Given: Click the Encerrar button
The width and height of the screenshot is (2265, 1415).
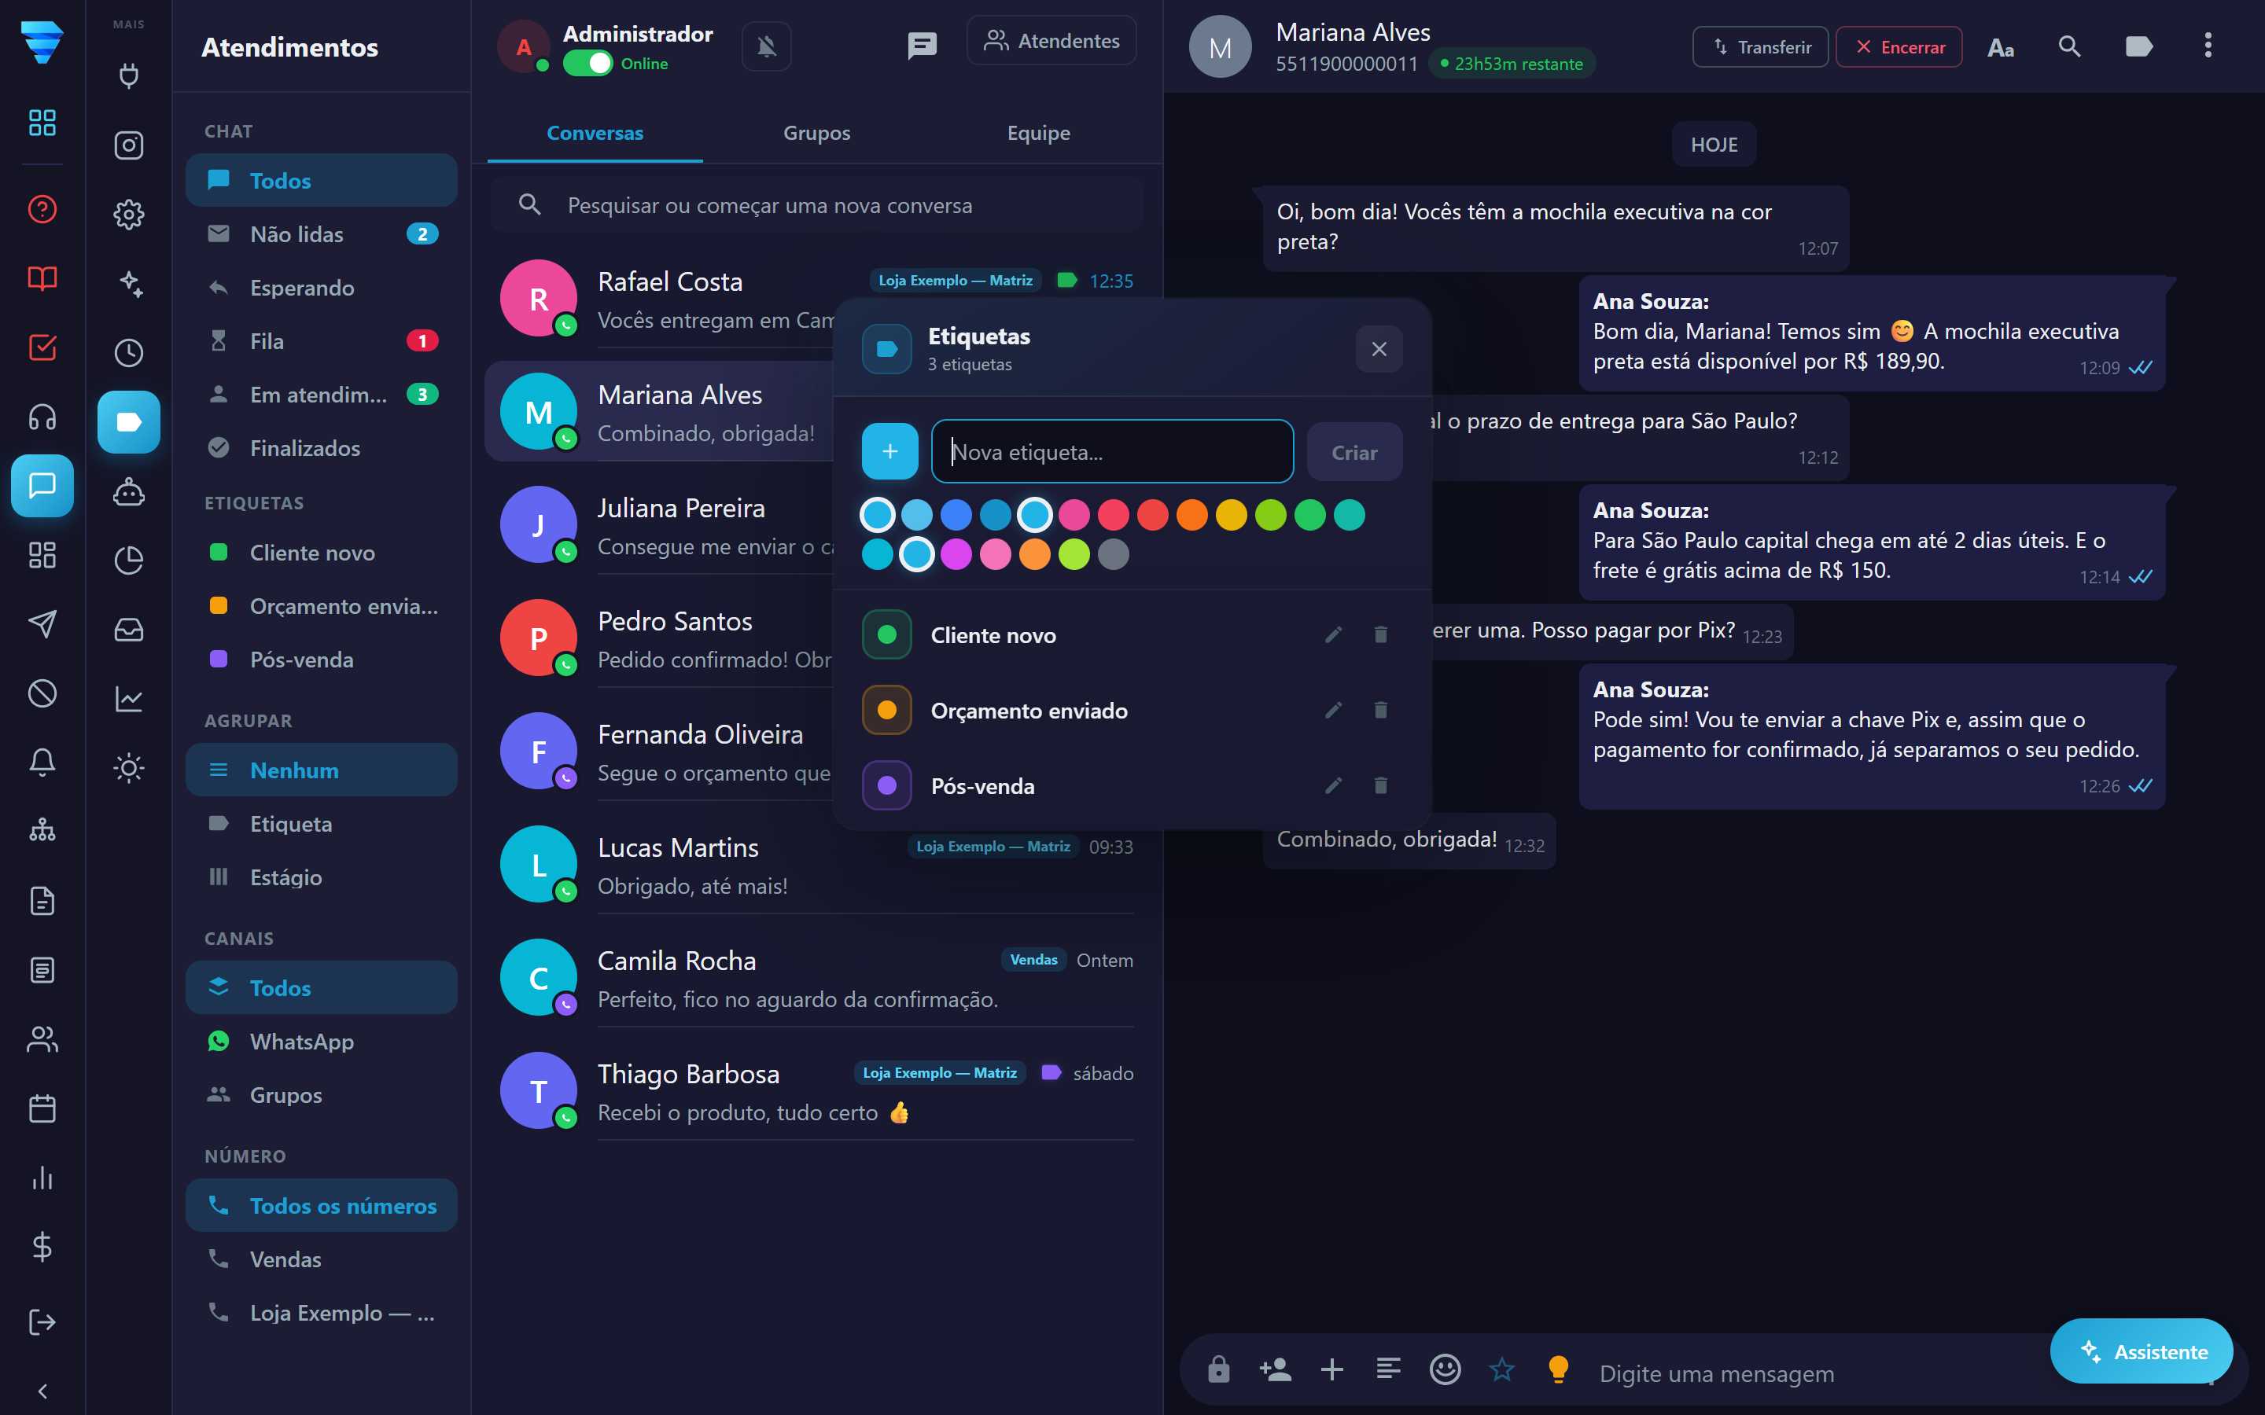Looking at the screenshot, I should [x=1899, y=47].
